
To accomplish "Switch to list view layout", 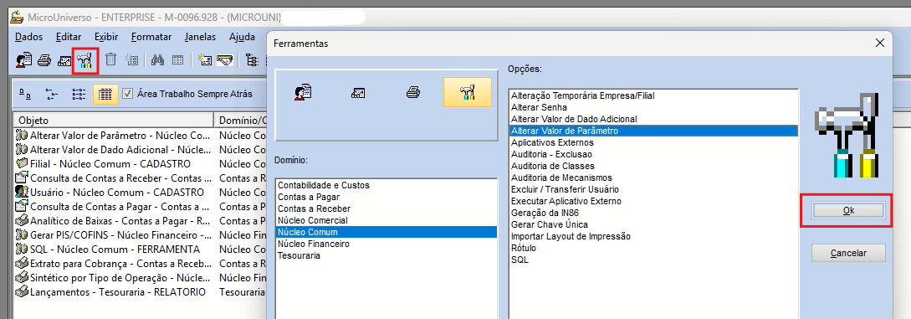I will click(x=79, y=94).
